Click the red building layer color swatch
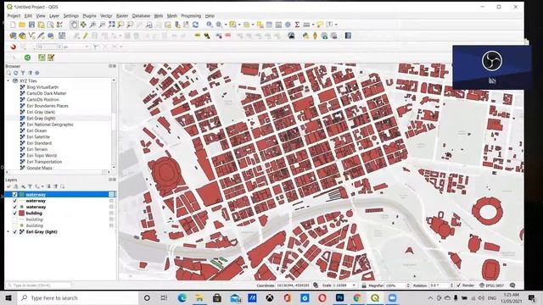This screenshot has width=543, height=305. 21,213
